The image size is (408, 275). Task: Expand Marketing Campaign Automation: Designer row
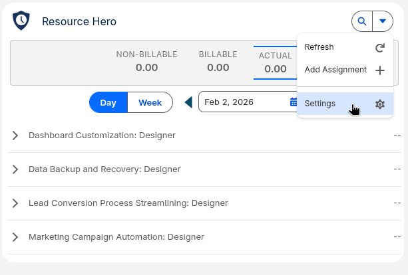pos(15,237)
